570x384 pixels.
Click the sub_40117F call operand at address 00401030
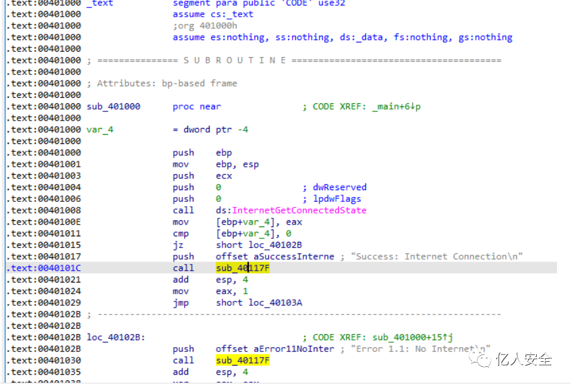tap(242, 361)
